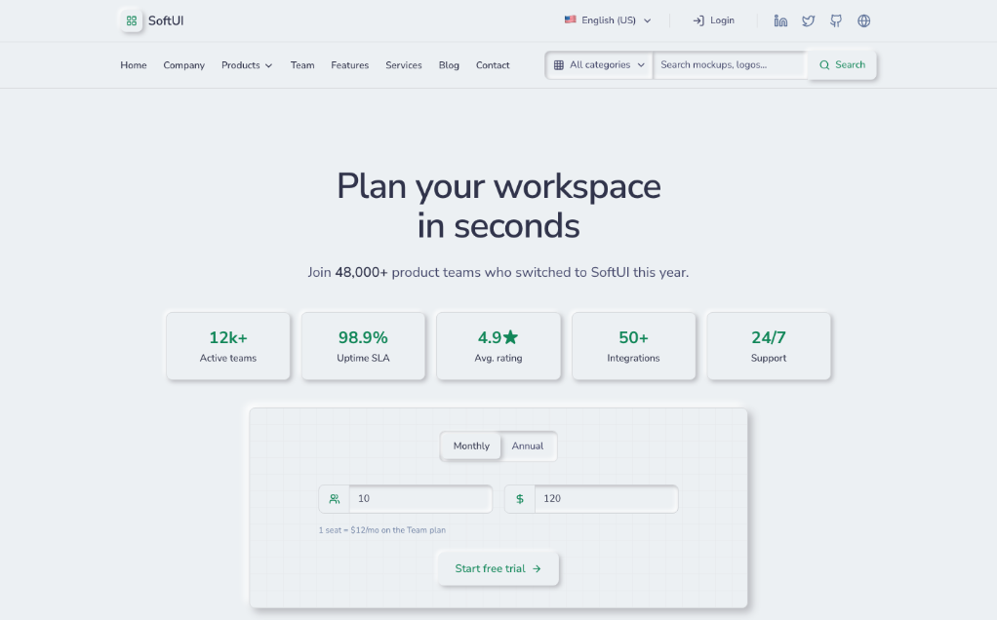The image size is (997, 620).
Task: Click the 4.9 Avg. rating card
Action: pos(498,346)
